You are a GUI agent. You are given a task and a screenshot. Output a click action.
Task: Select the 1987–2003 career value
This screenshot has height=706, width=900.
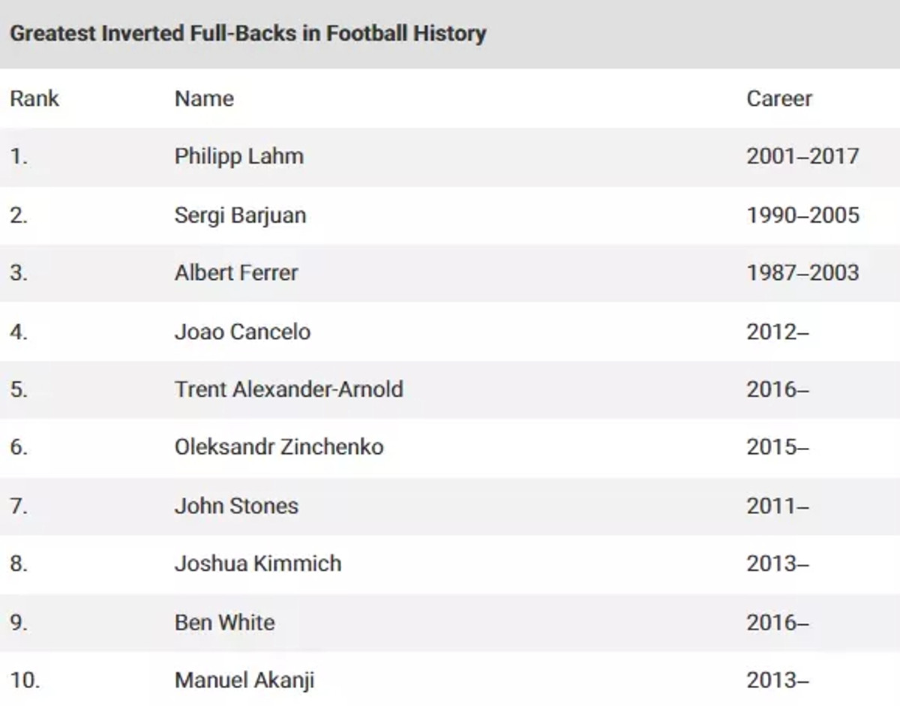tap(802, 272)
